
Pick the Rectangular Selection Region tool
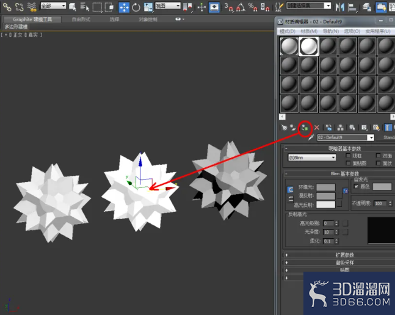pos(97,7)
